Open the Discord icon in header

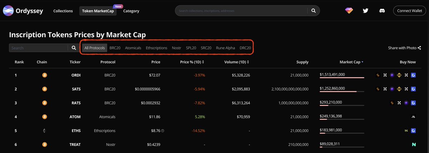[x=382, y=11]
